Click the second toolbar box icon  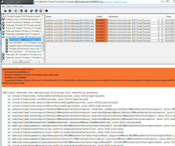tap(10, 11)
